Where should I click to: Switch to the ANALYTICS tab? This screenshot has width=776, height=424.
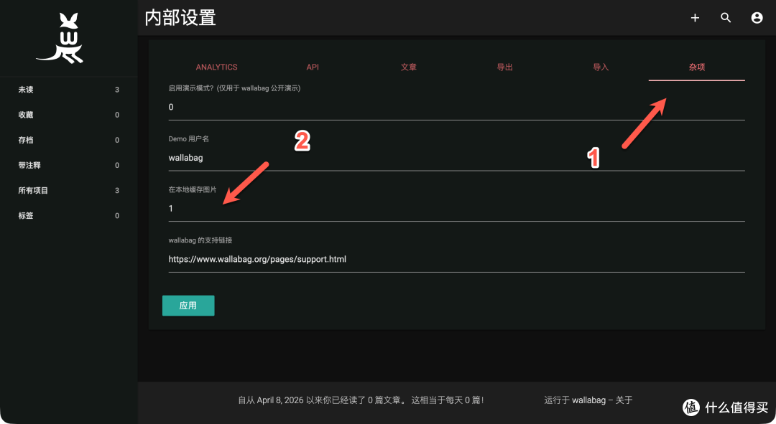(x=216, y=67)
